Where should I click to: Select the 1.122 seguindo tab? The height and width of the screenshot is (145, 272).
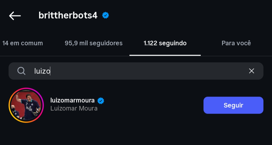click(x=165, y=43)
